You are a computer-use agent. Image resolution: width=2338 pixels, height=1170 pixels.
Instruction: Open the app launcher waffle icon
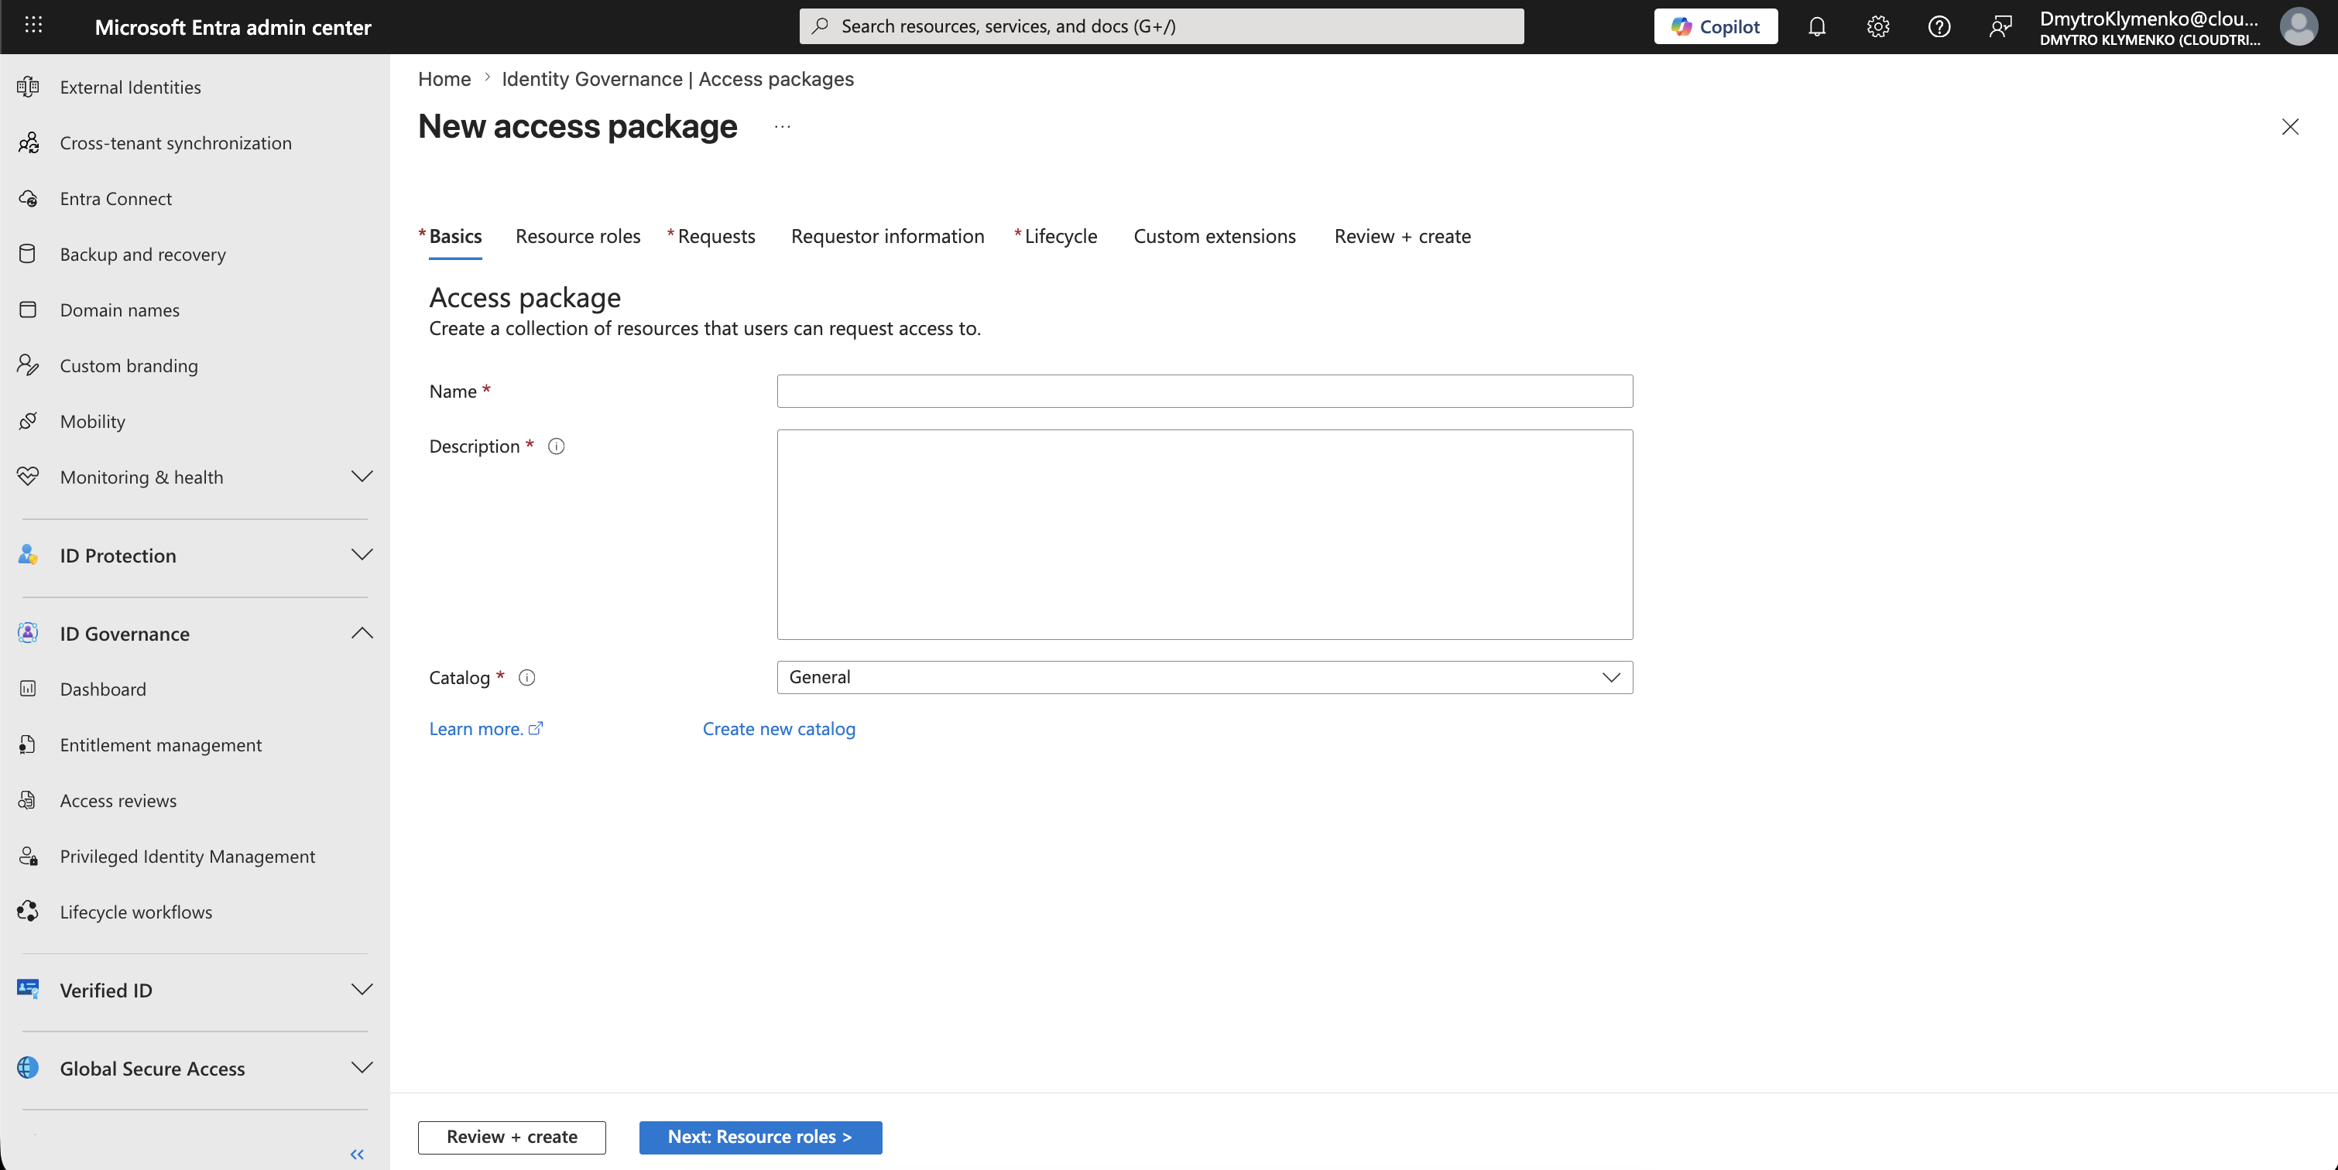pyautogui.click(x=33, y=26)
